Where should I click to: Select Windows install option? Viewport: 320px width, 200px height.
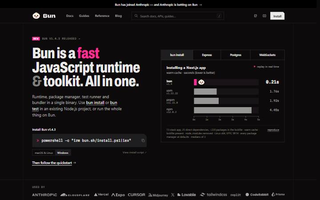click(x=63, y=152)
